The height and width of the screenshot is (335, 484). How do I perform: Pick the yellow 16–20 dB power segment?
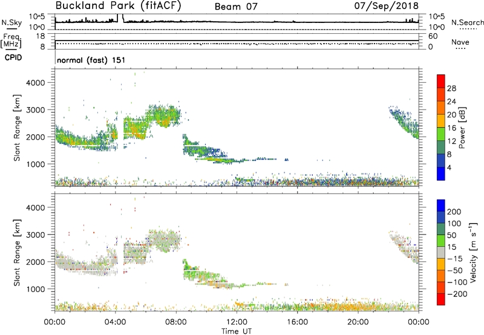[x=441, y=121]
